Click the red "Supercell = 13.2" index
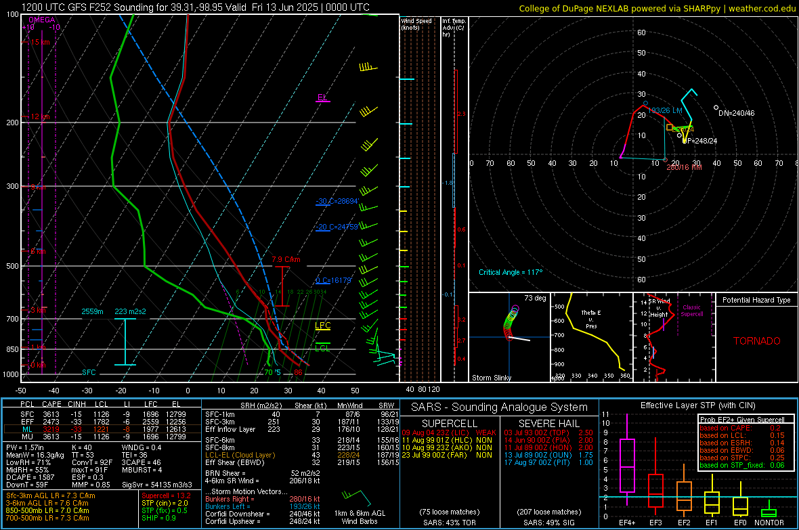Viewport: 799px width, 530px height. 166,496
